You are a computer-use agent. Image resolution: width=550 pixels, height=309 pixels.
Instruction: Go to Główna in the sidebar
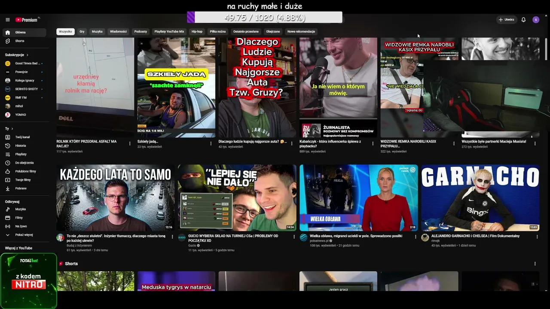click(24, 33)
